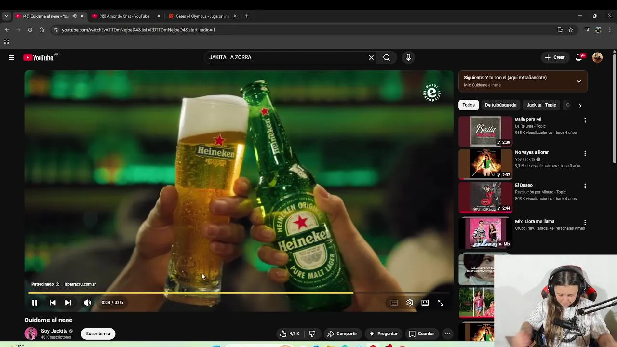The image size is (617, 347).
Task: Open the El Deseo thumbnail
Action: pyautogui.click(x=485, y=197)
